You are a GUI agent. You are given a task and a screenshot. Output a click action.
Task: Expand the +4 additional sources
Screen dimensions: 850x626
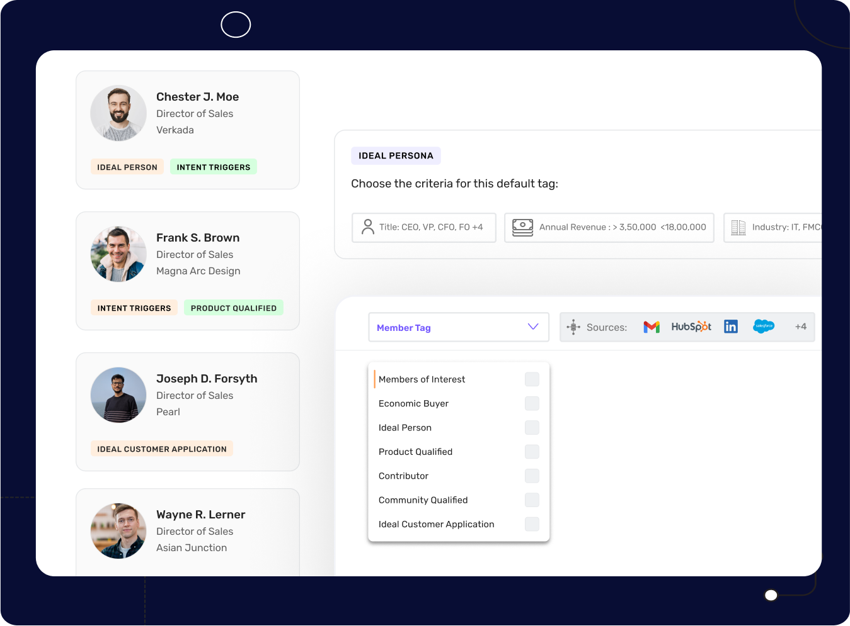[800, 327]
